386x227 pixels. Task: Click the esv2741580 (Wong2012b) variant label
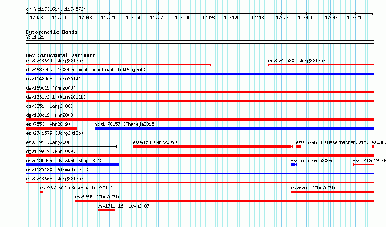297,61
